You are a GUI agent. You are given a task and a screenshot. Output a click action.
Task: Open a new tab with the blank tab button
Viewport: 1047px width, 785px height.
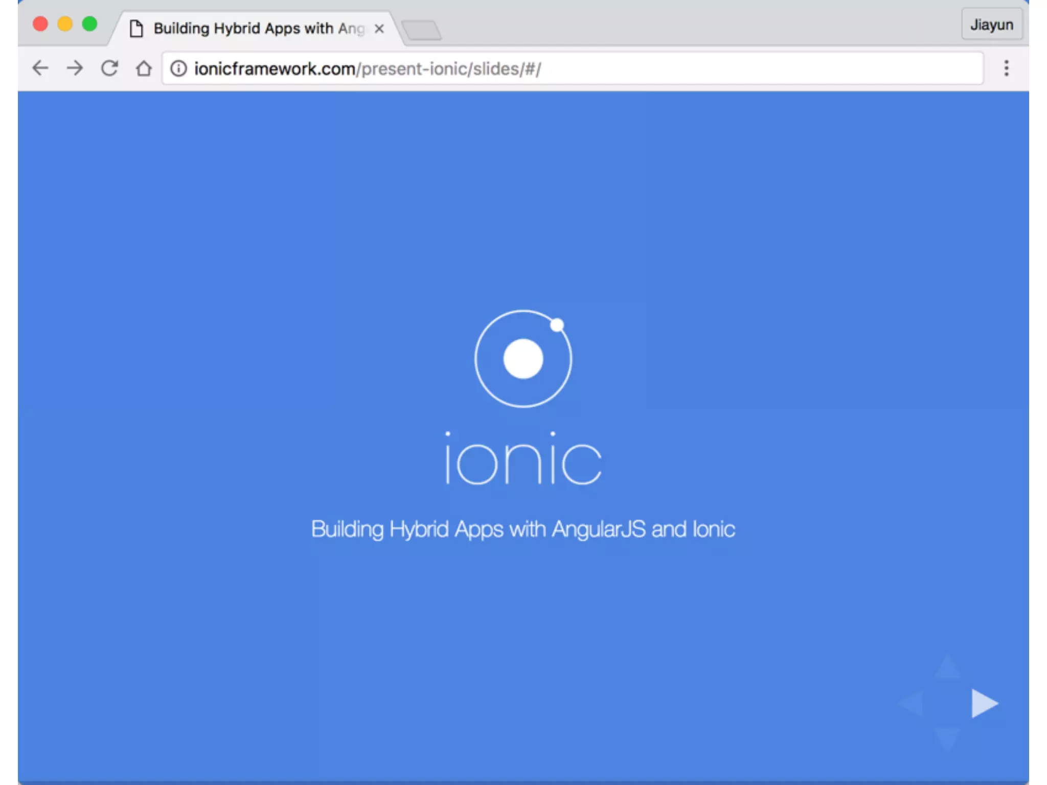pyautogui.click(x=422, y=31)
